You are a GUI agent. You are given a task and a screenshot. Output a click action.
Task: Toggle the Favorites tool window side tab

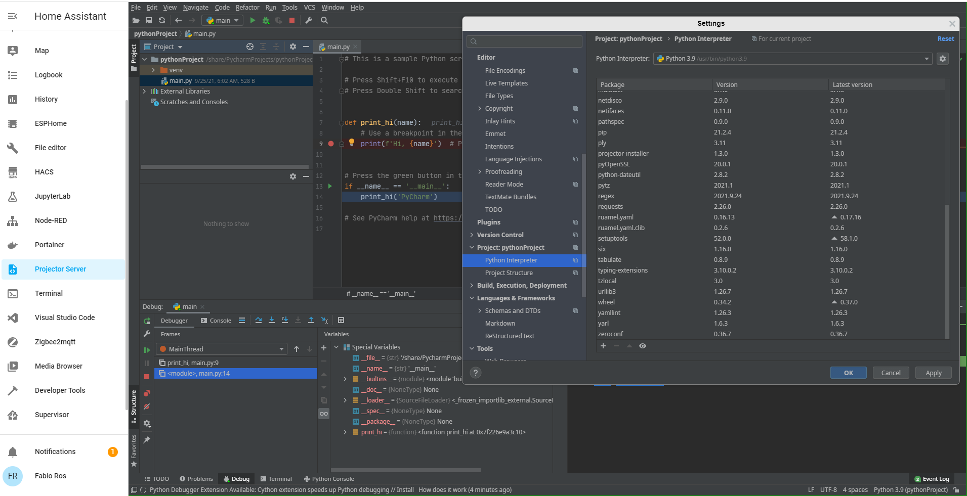pos(134,450)
